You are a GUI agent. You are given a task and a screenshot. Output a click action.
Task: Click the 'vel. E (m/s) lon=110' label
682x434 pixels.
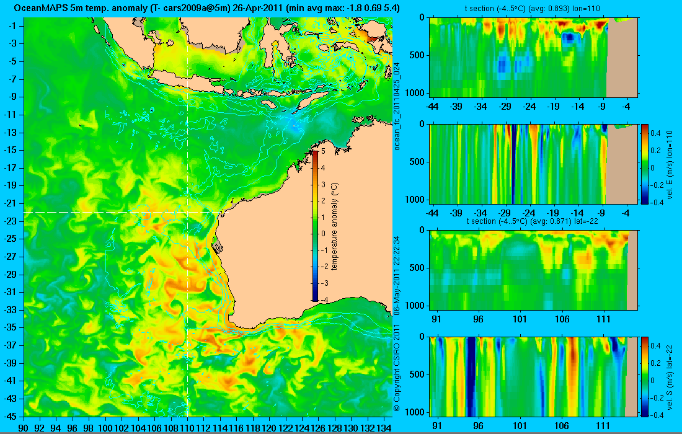tap(670, 164)
